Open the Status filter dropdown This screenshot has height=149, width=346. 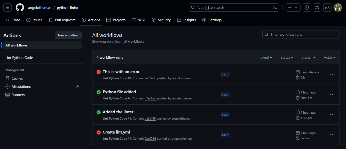286,57
